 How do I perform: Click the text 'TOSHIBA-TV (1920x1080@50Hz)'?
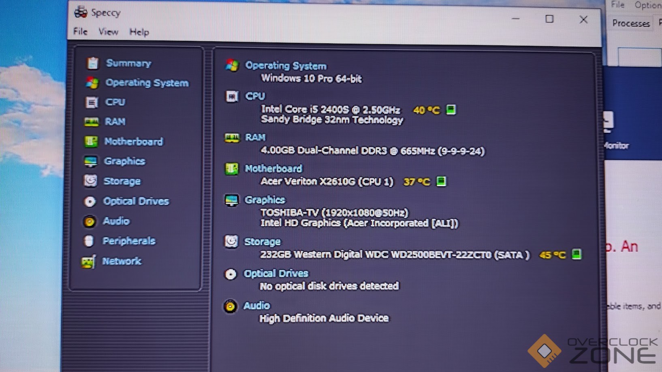[x=335, y=213]
